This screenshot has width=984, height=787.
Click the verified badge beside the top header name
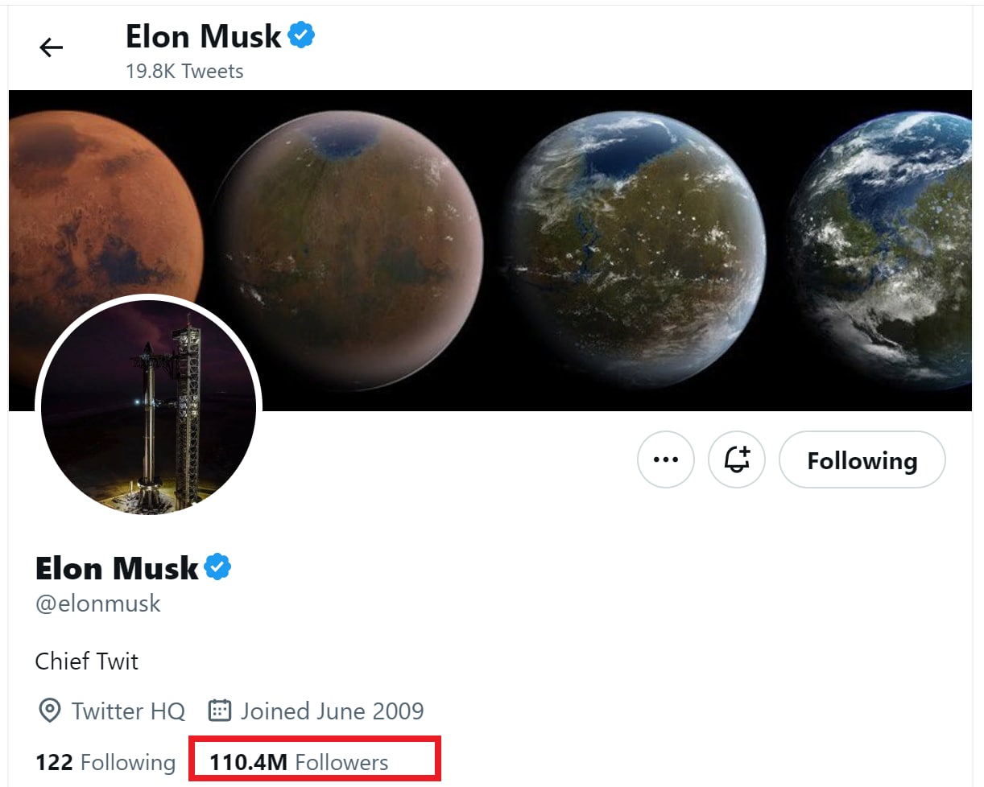coord(302,35)
